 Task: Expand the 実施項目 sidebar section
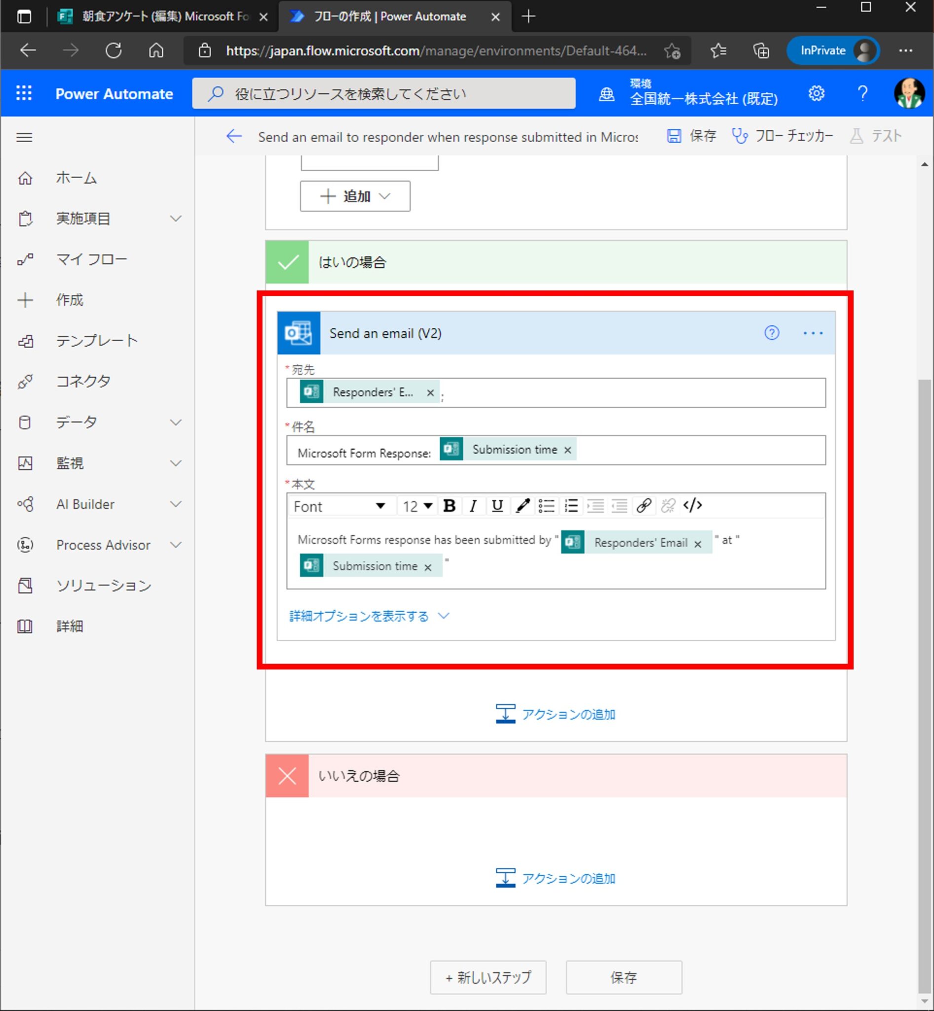pos(175,219)
